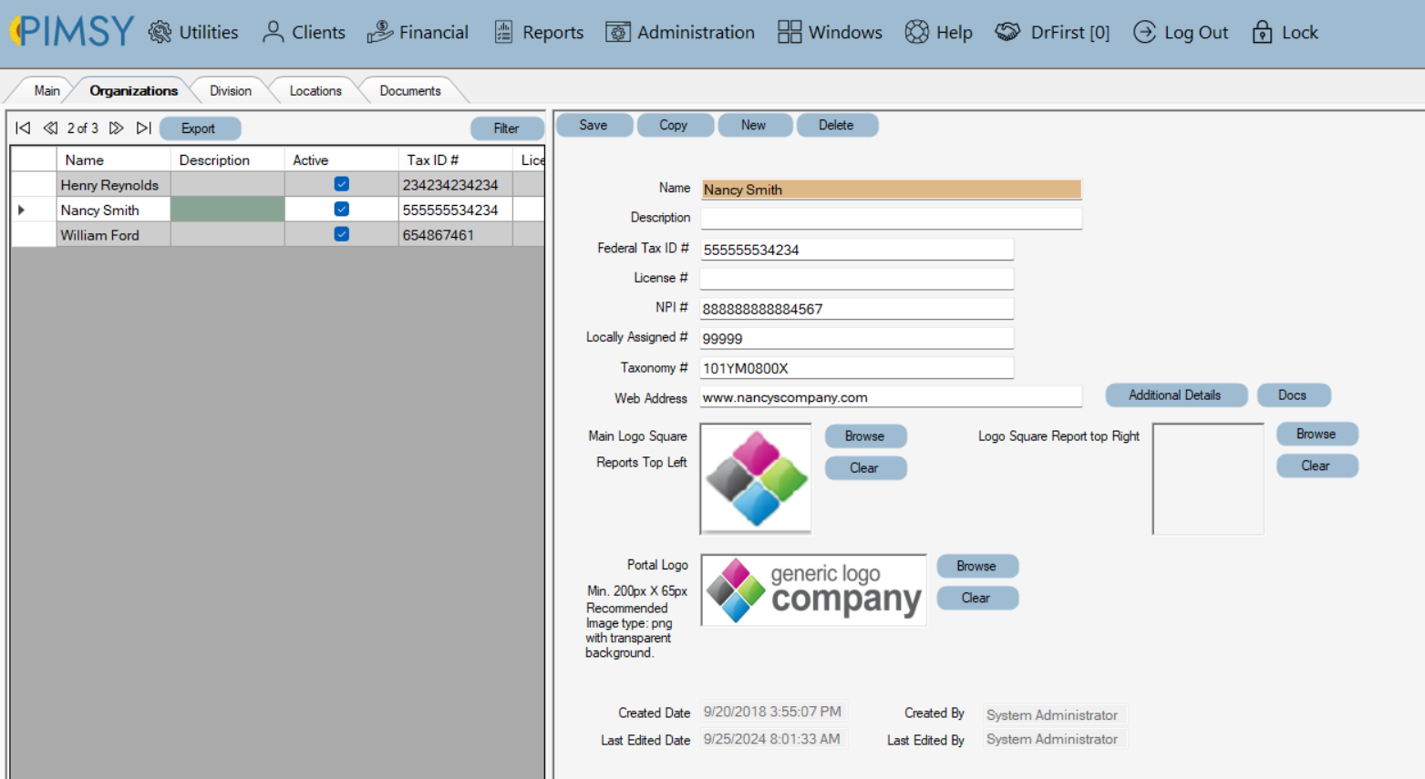Jump to the last record
Viewport: 1425px width, 779px height.
pyautogui.click(x=143, y=128)
